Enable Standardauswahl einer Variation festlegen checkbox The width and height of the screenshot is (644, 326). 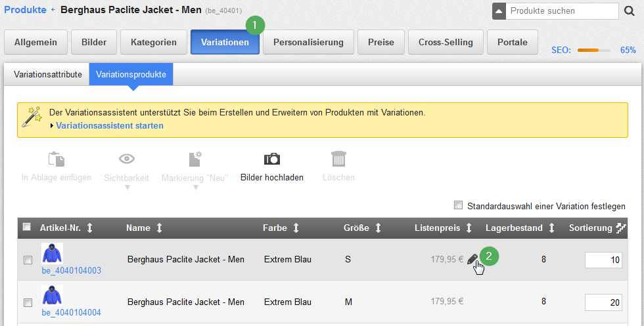click(x=459, y=205)
